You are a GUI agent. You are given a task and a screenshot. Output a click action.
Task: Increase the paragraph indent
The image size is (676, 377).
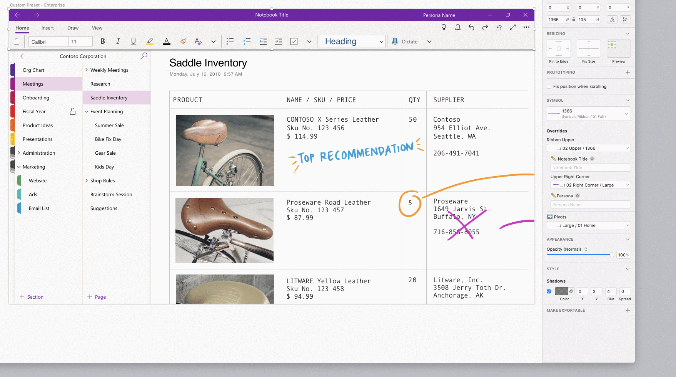279,41
